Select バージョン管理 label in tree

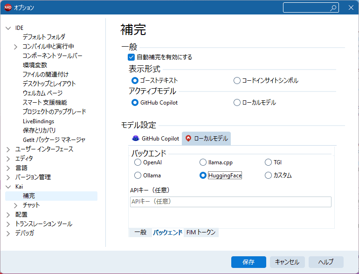(x=33, y=177)
